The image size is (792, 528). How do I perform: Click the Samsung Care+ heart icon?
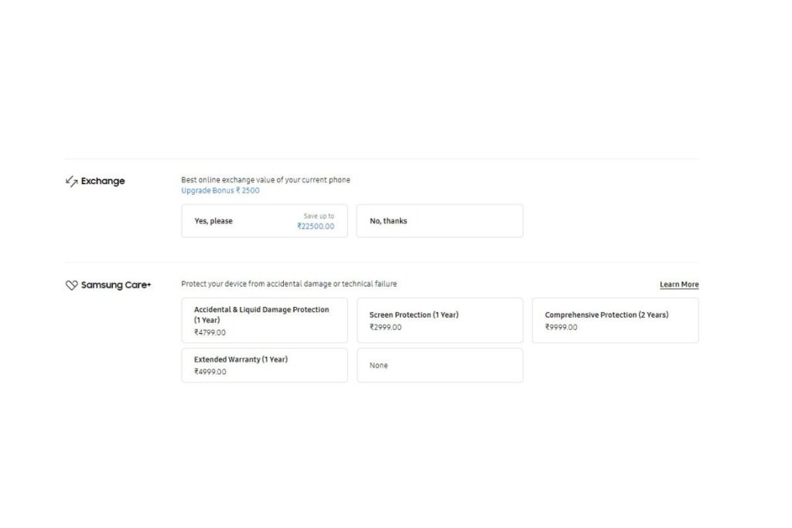72,285
